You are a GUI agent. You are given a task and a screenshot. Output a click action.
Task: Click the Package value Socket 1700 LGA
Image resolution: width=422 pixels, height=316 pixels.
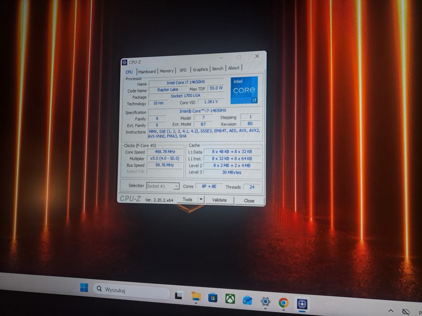tap(186, 96)
